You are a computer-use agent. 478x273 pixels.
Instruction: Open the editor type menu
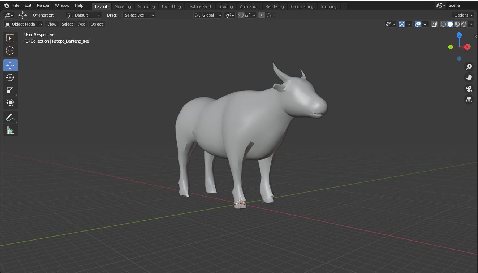pos(9,15)
